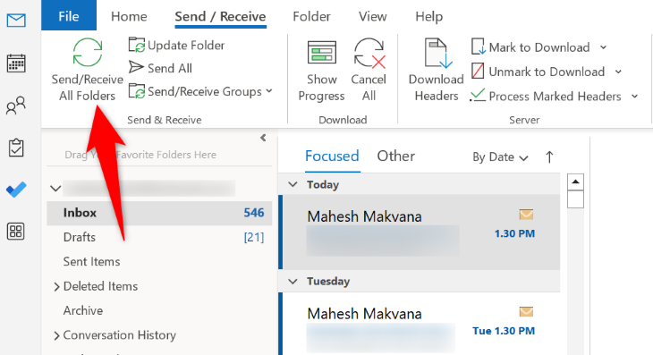The height and width of the screenshot is (355, 653).
Task: Open the File tab
Action: [69, 16]
